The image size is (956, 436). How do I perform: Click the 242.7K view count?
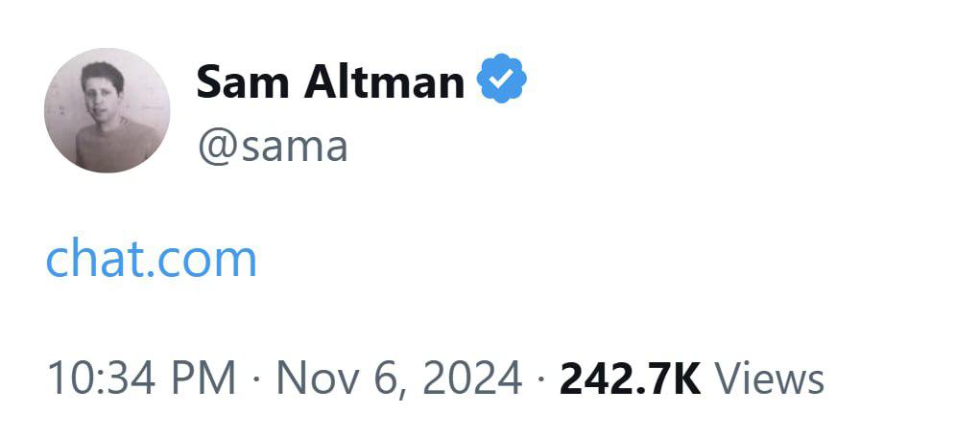[x=630, y=378]
